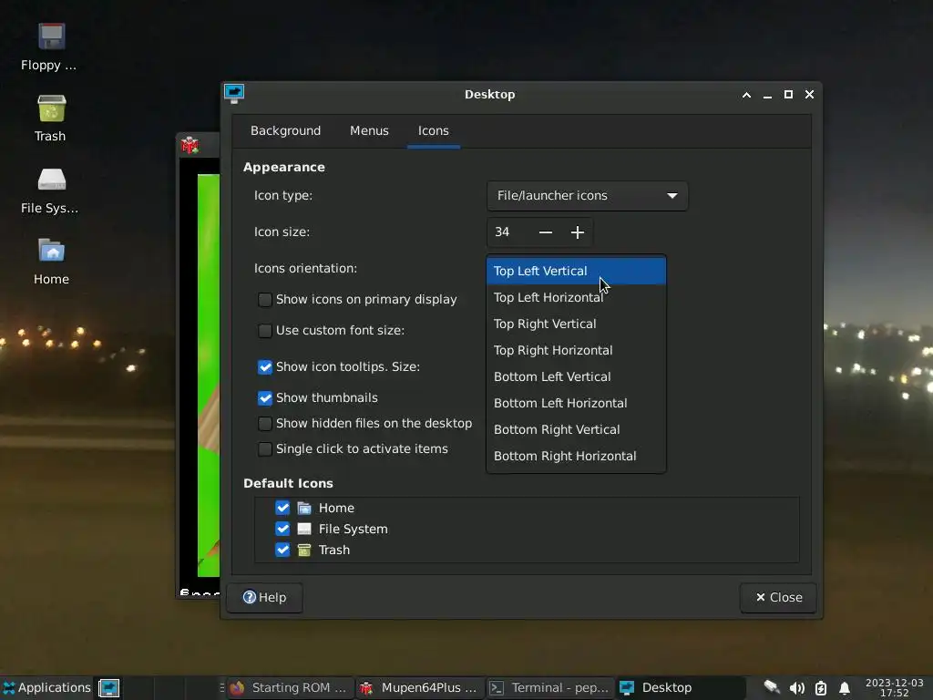933x700 pixels.
Task: Choose Top Right Vertical orientation
Action: pyautogui.click(x=576, y=324)
